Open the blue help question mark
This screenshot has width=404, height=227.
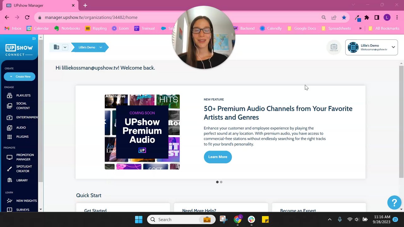pyautogui.click(x=394, y=202)
